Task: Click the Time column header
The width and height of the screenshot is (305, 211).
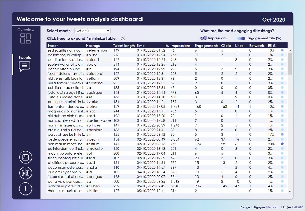Action: click(141, 46)
